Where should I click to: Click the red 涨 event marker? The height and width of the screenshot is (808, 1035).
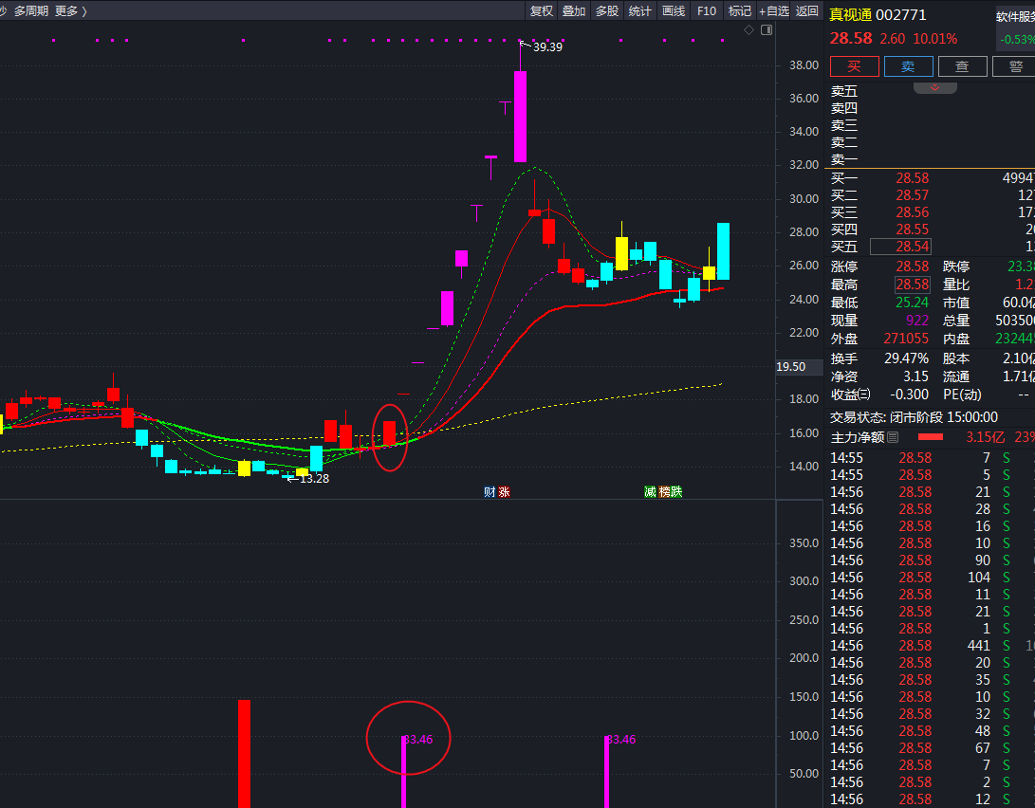(504, 491)
